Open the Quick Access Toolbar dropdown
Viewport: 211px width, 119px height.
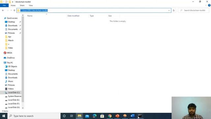(13, 2)
